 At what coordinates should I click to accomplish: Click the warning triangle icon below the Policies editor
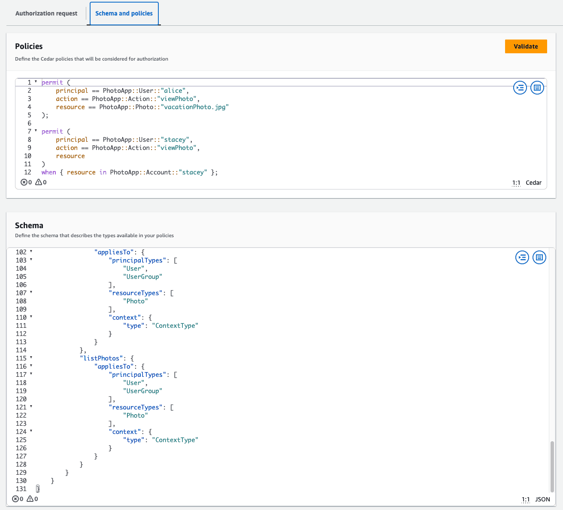[39, 182]
